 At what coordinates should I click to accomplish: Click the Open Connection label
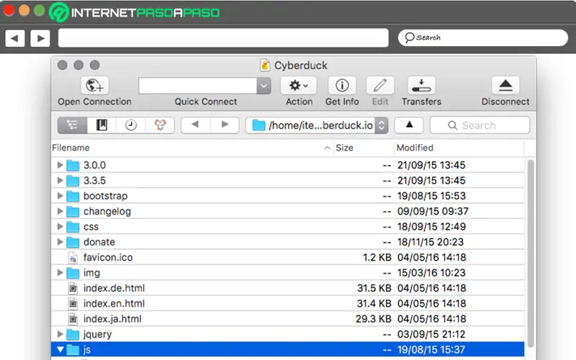point(95,102)
